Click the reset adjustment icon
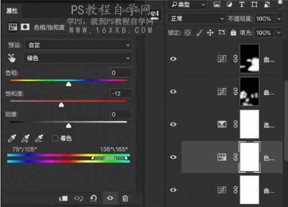 click(93, 198)
